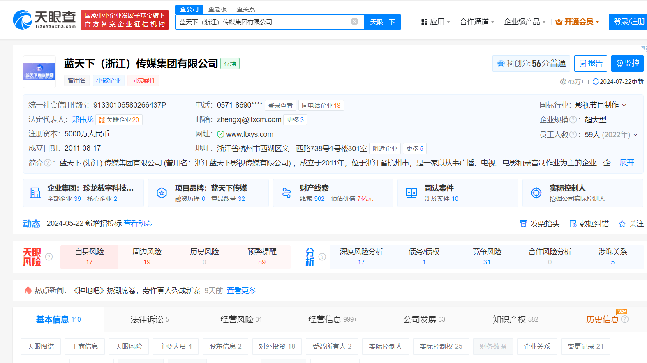The height and width of the screenshot is (363, 647).
Task: Click inside the company search field
Action: tap(263, 22)
